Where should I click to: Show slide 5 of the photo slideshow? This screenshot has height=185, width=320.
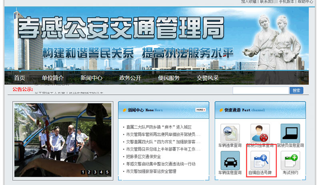coord(107,172)
